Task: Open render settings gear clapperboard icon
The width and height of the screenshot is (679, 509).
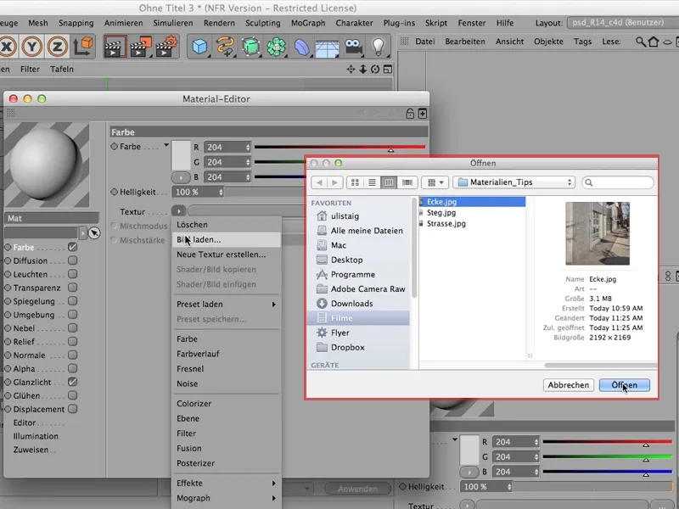Action: pyautogui.click(x=166, y=47)
